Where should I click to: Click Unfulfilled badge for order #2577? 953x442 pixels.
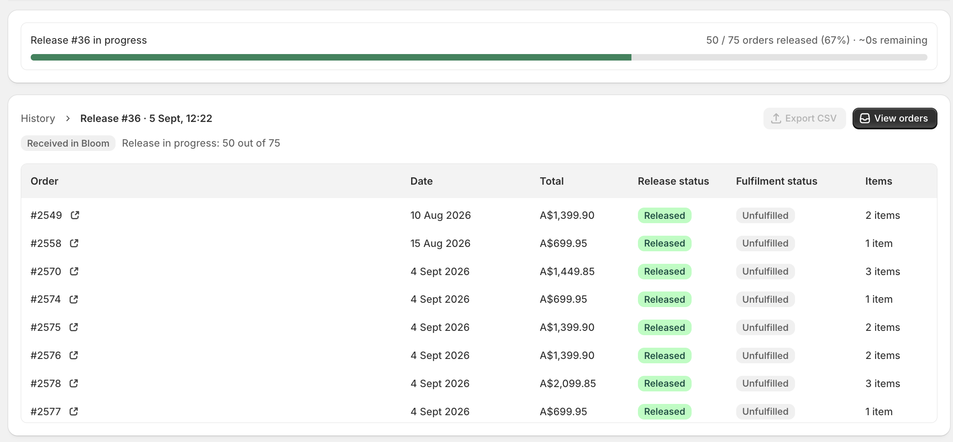pos(765,412)
